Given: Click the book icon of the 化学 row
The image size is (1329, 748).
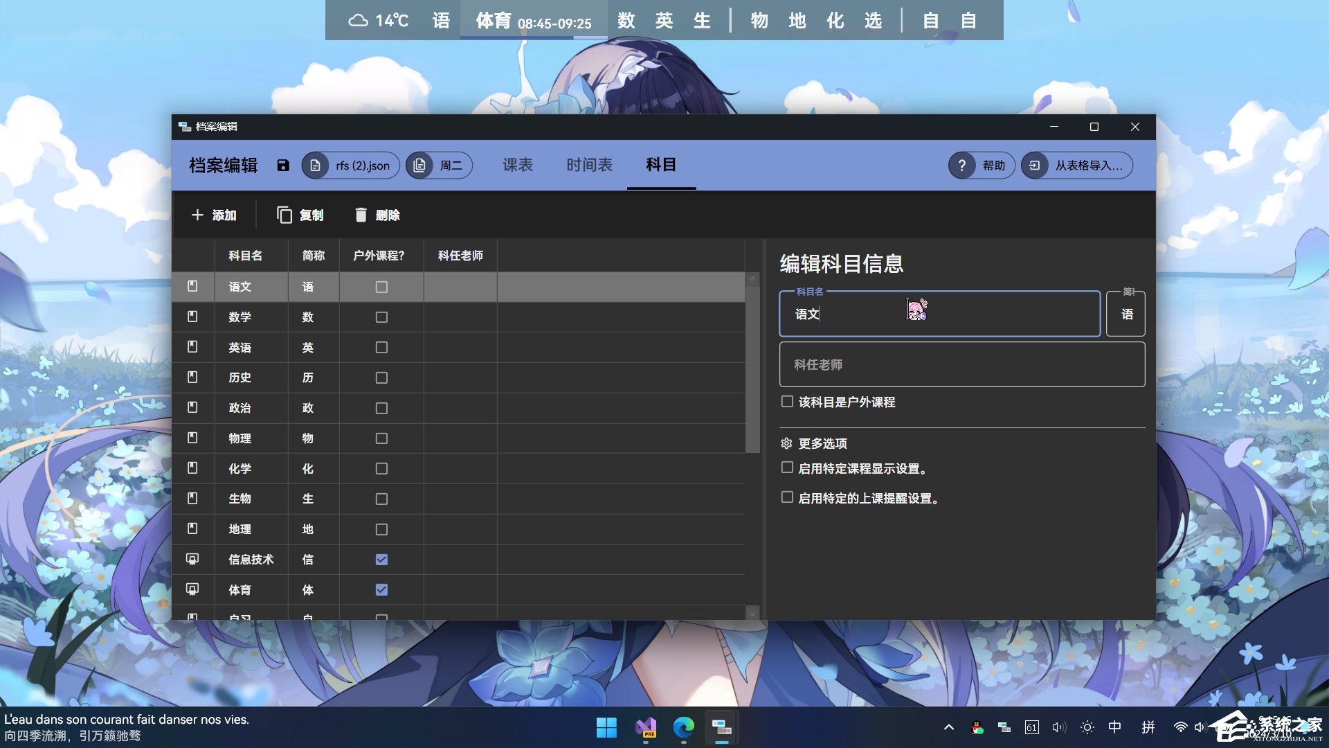Looking at the screenshot, I should tap(192, 468).
